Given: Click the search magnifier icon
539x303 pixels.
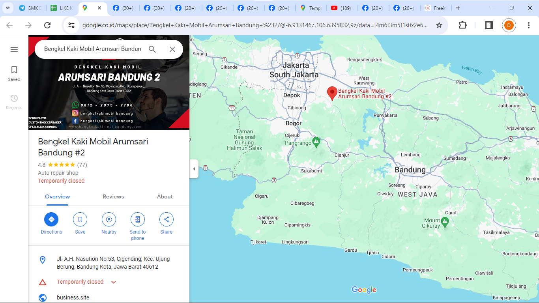Looking at the screenshot, I should 152,49.
